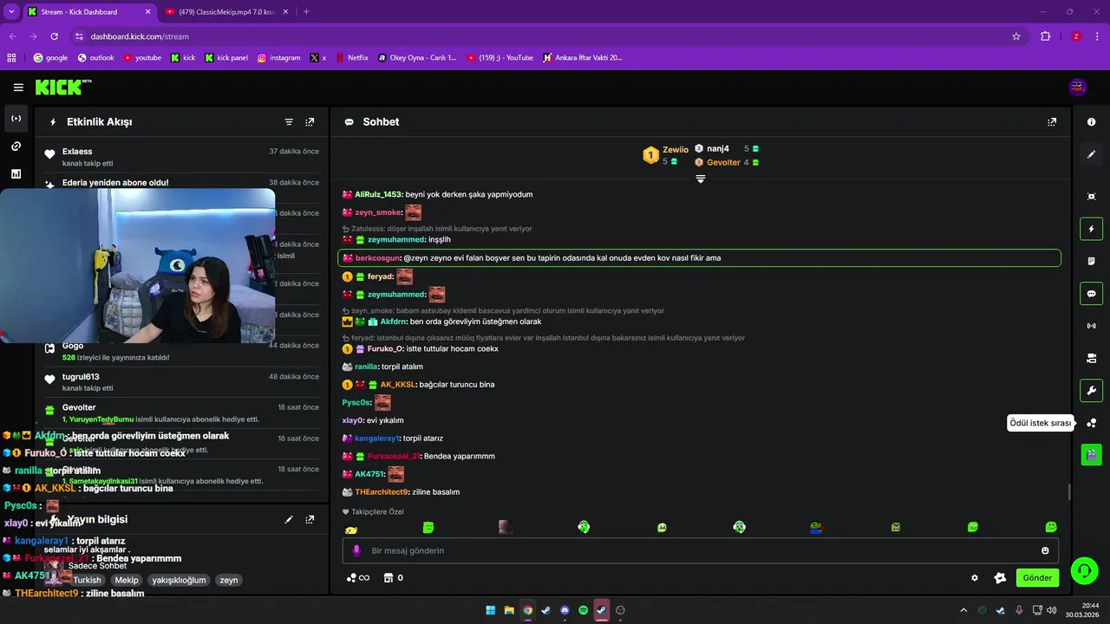Show hidden system tray icons

pos(963,610)
